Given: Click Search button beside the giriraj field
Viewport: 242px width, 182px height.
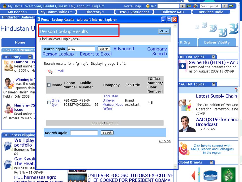Looking at the screenshot, I should (x=104, y=49).
